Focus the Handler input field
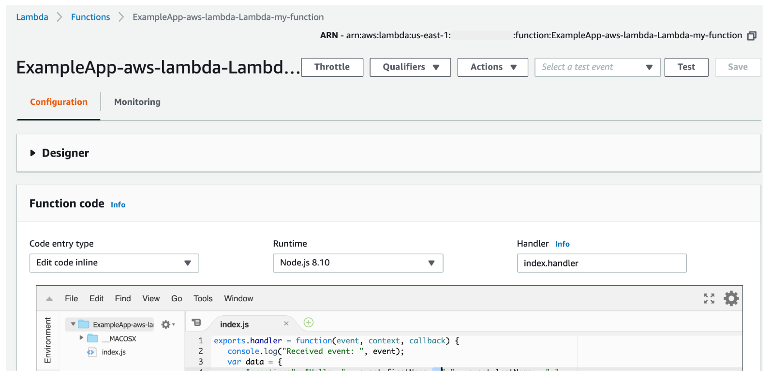 click(x=602, y=263)
